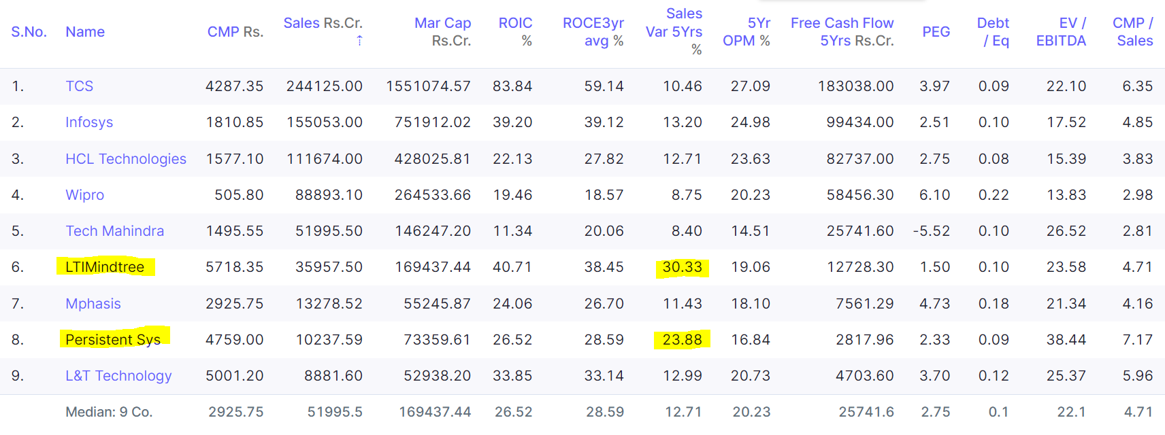Sort by Debt / Eq column header
The image size is (1165, 435).
[x=993, y=32]
